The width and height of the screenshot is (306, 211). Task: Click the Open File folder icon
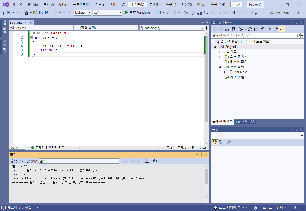(x=35, y=13)
